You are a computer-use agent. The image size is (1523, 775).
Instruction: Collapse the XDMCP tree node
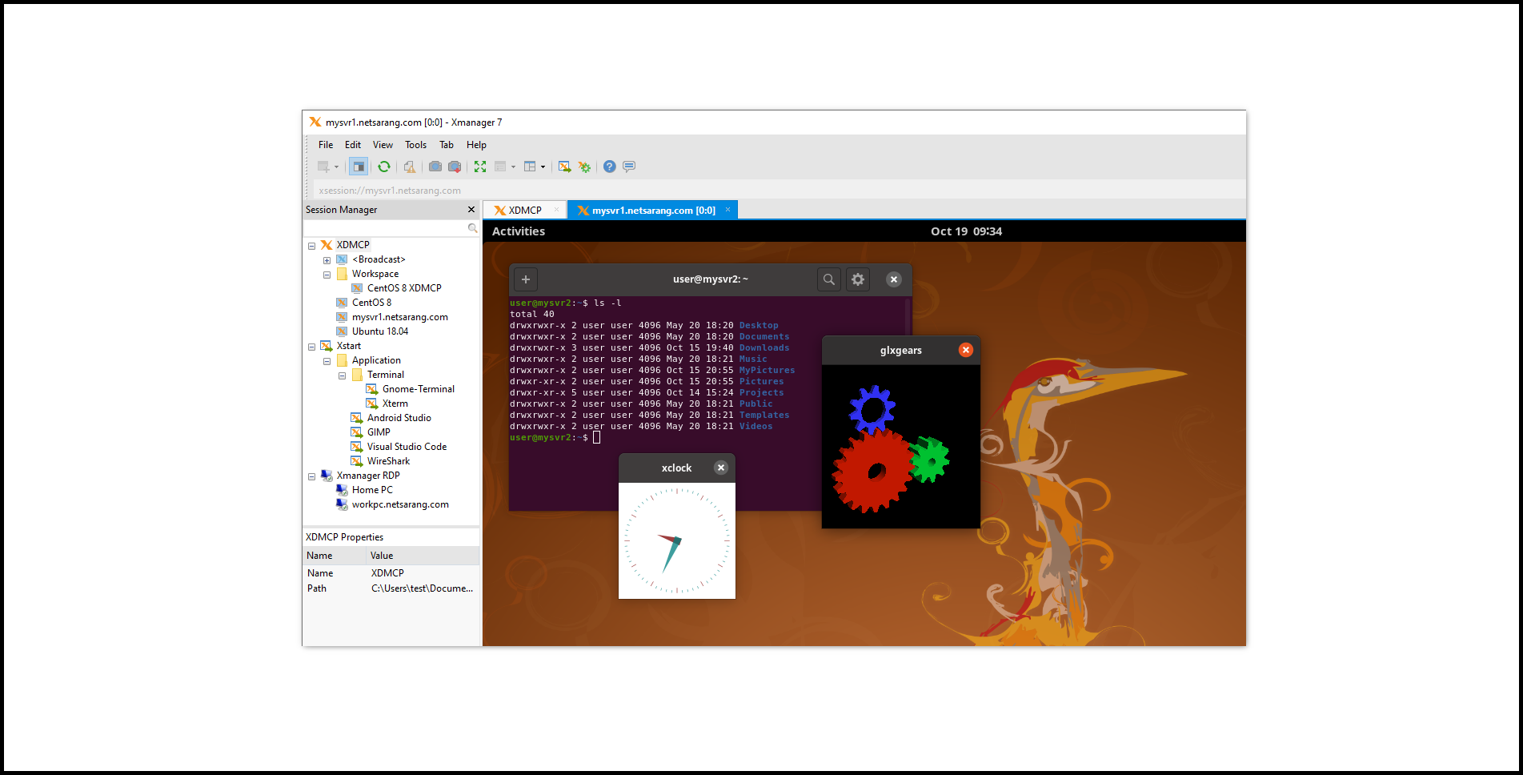click(x=311, y=246)
